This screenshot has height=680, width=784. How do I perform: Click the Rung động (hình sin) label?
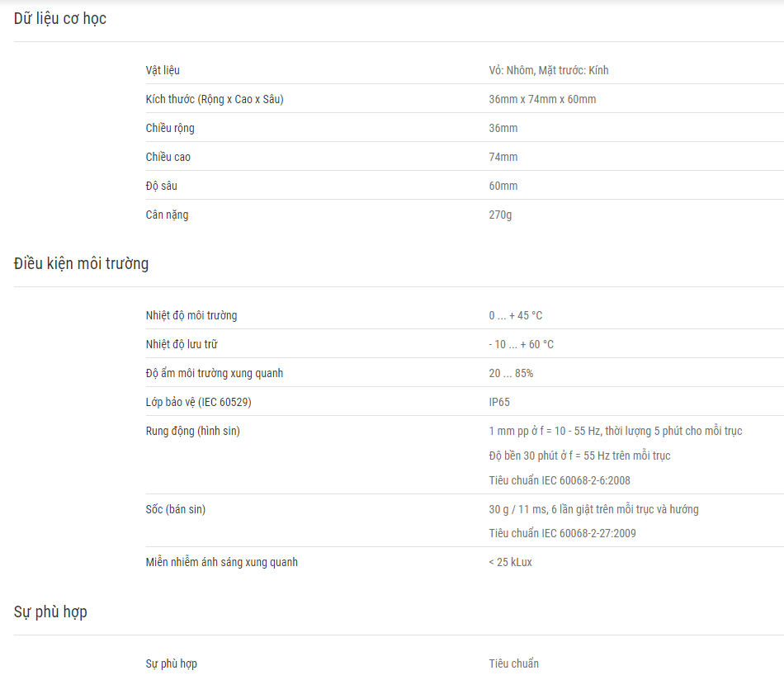click(193, 431)
